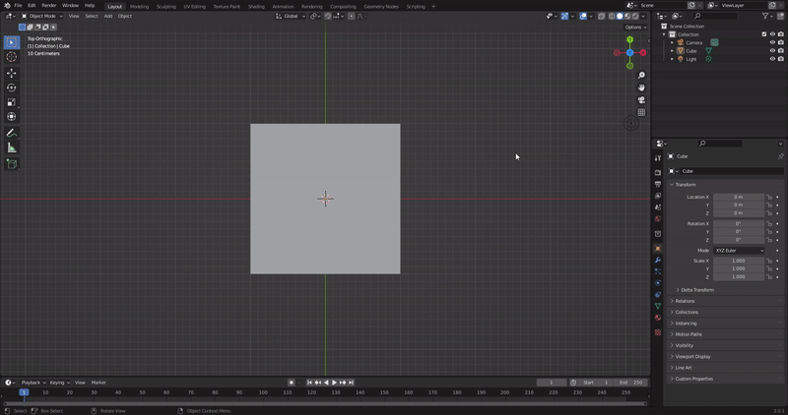Open the timeline Playback popover
Image resolution: width=788 pixels, height=415 pixels.
pos(33,383)
